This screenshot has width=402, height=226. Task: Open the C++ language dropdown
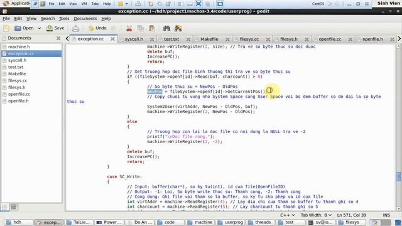coord(288,215)
